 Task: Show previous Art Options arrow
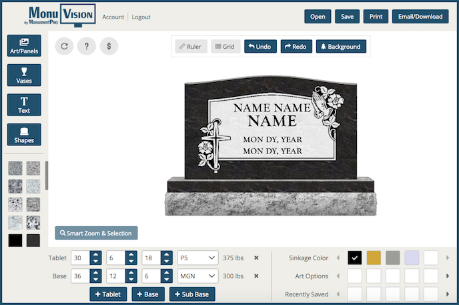[338, 276]
